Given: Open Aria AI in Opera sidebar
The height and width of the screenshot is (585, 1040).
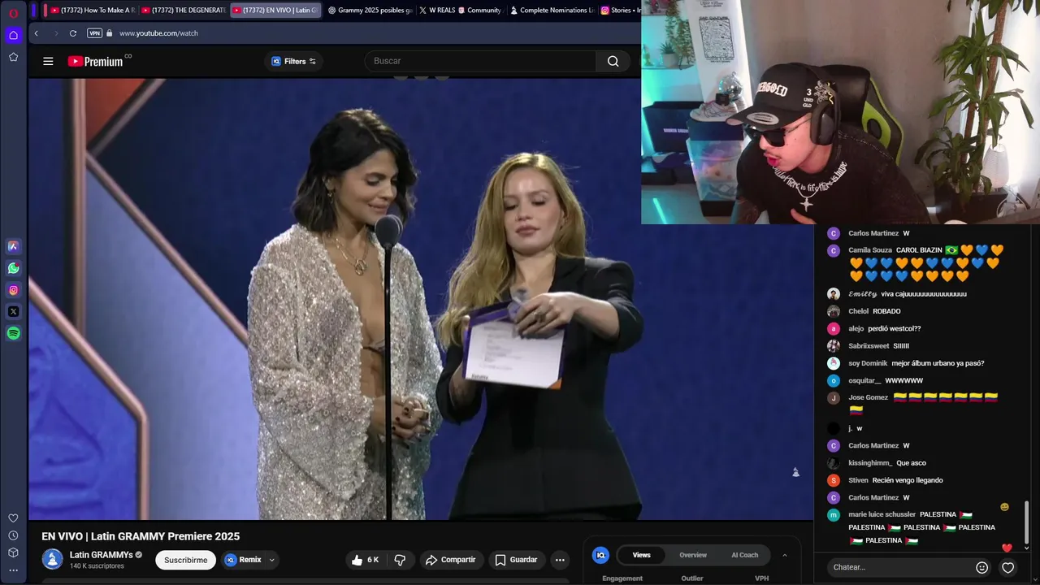Looking at the screenshot, I should click(13, 246).
